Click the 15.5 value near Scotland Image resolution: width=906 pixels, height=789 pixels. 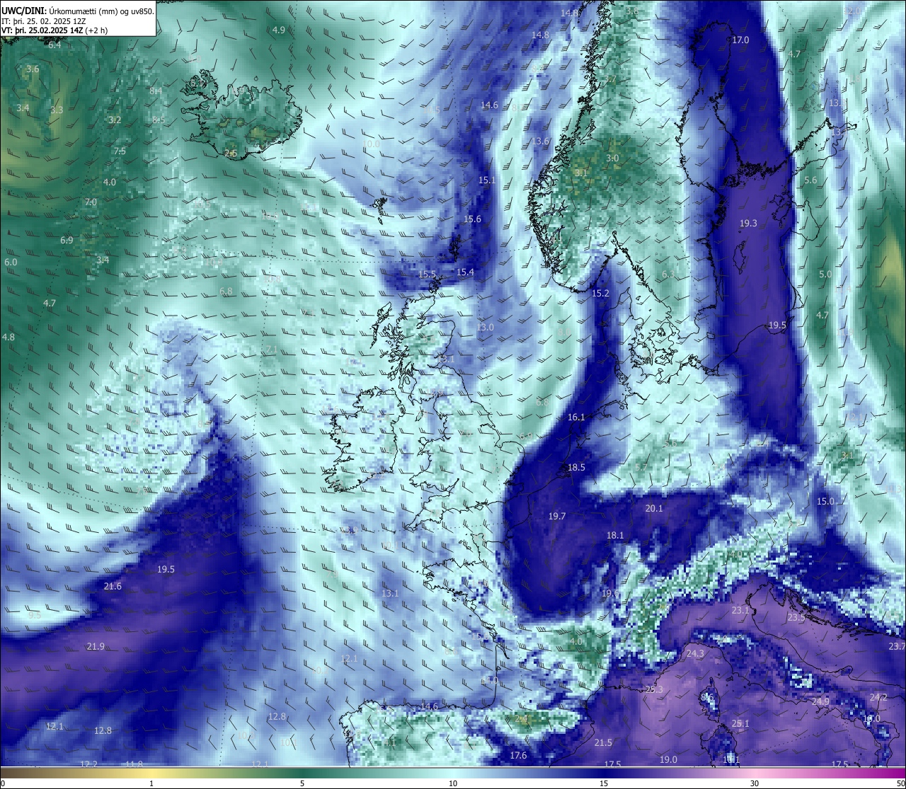point(427,274)
